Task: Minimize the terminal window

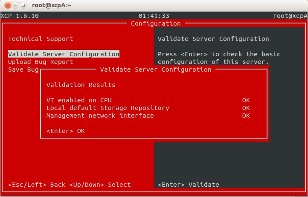Action: [15, 5]
